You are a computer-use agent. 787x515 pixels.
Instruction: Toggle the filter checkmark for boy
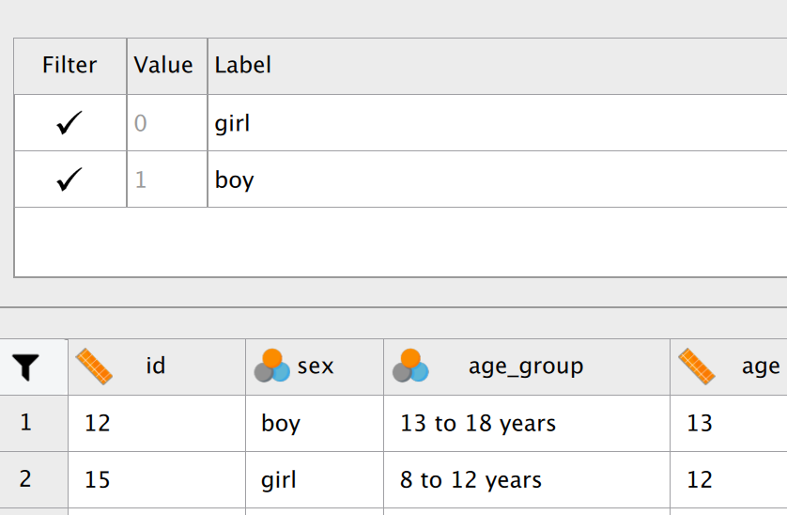69,179
